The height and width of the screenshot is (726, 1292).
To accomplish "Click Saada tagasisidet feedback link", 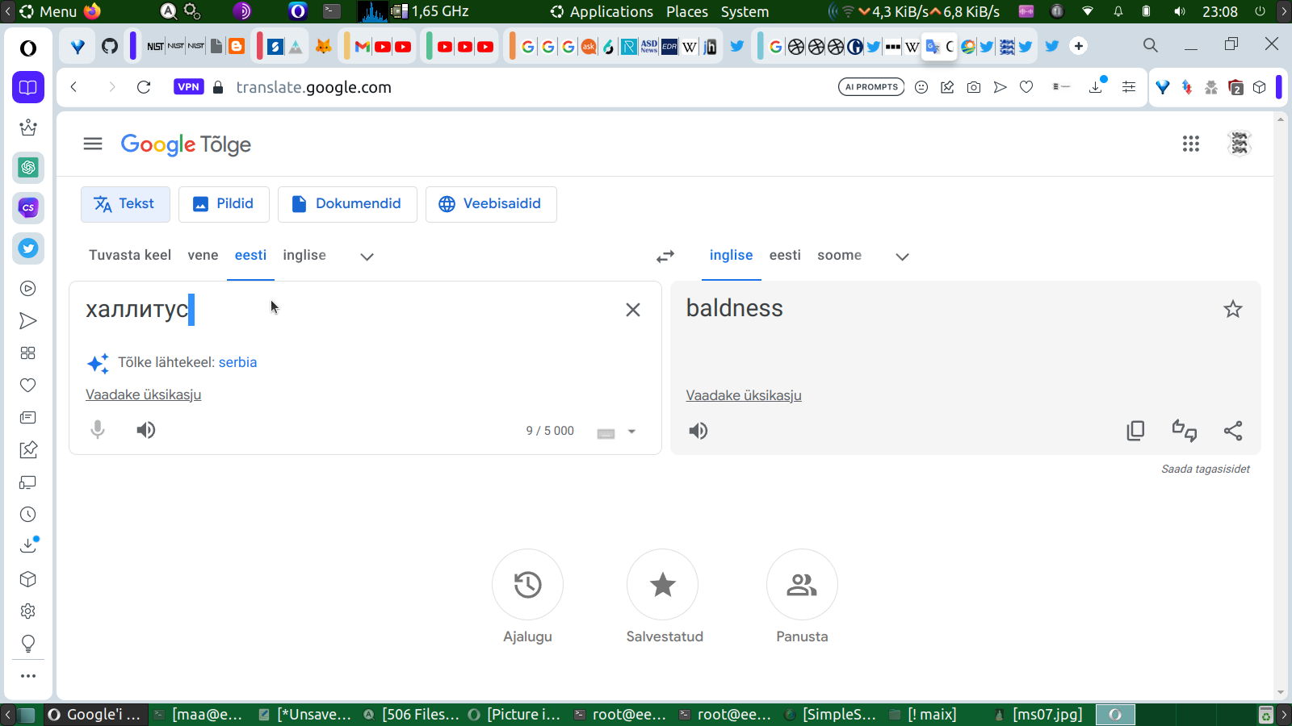I will click(x=1206, y=469).
